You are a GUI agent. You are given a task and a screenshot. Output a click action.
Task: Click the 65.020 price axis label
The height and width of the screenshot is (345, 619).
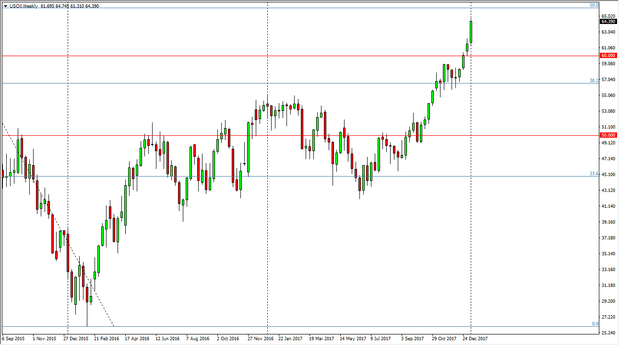click(x=607, y=16)
